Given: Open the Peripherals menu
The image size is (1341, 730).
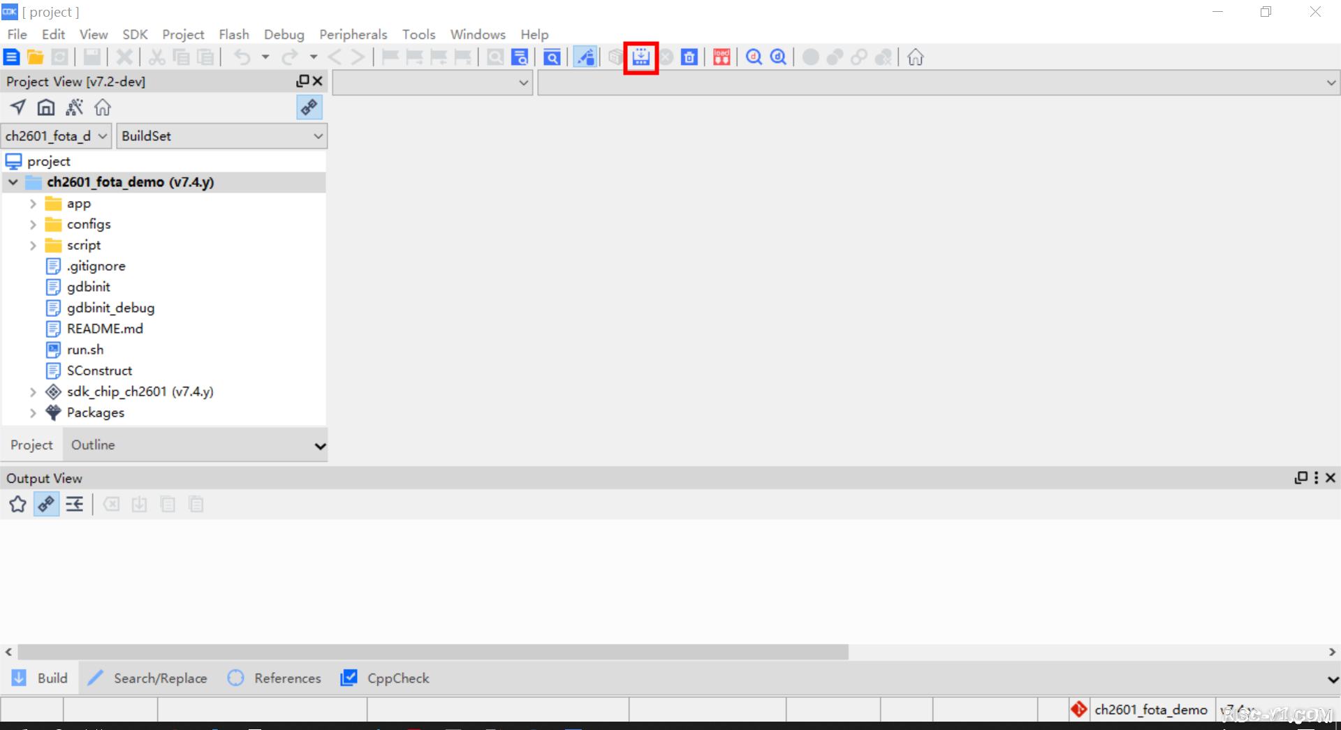Looking at the screenshot, I should 353,34.
